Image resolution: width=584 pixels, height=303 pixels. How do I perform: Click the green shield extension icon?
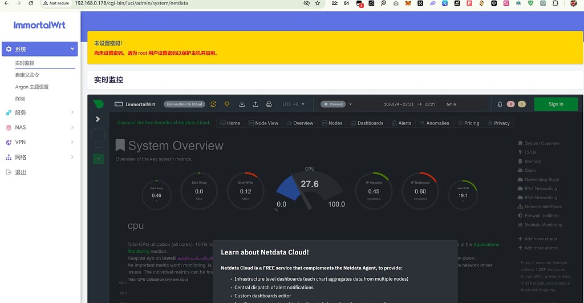pyautogui.click(x=531, y=3)
